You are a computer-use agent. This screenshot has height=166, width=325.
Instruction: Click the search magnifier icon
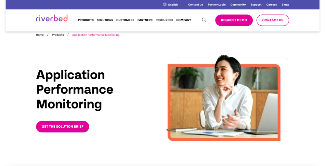tap(204, 20)
